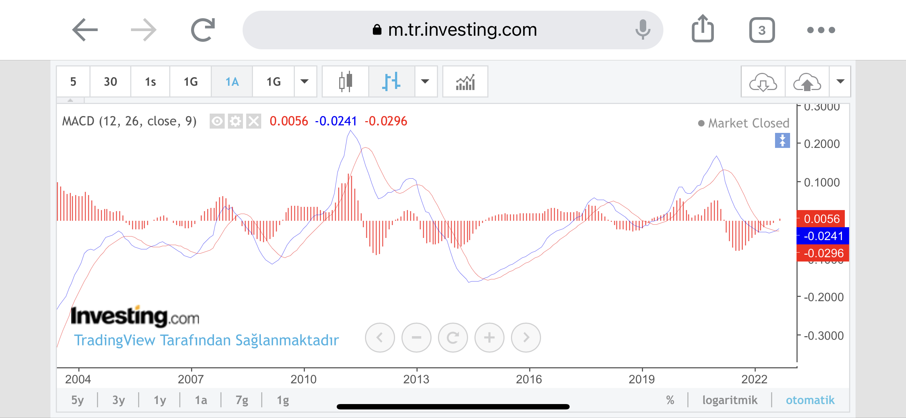Expand the time interval dropdown arrow

click(x=305, y=82)
